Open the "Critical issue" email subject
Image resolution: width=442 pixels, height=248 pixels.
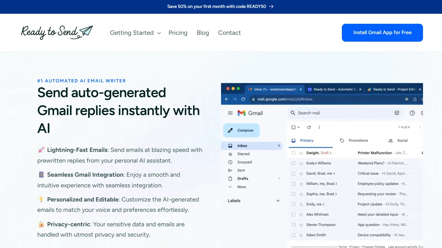tap(368, 174)
